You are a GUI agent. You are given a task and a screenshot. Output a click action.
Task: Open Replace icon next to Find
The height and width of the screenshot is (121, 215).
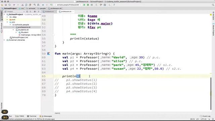click(x=38, y=5)
